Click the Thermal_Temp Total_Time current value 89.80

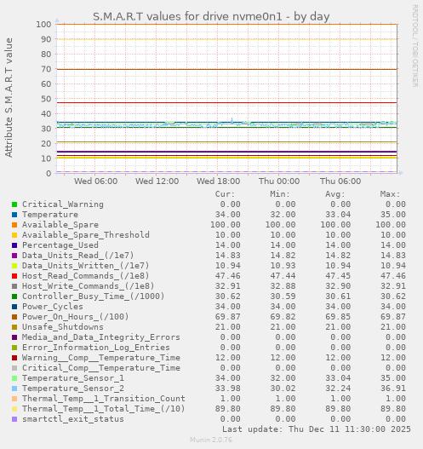click(227, 409)
